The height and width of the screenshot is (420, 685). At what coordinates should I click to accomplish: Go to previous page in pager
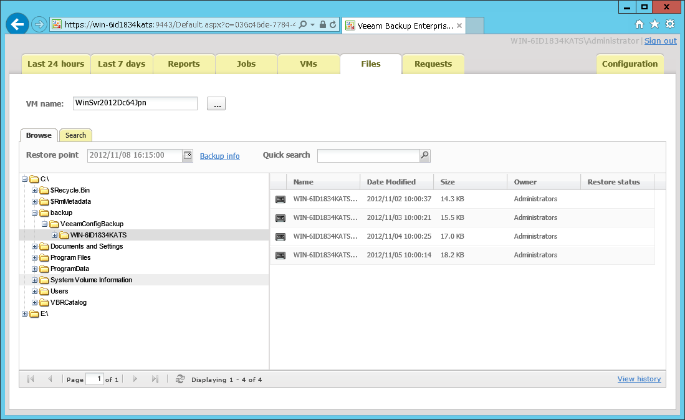(x=50, y=379)
